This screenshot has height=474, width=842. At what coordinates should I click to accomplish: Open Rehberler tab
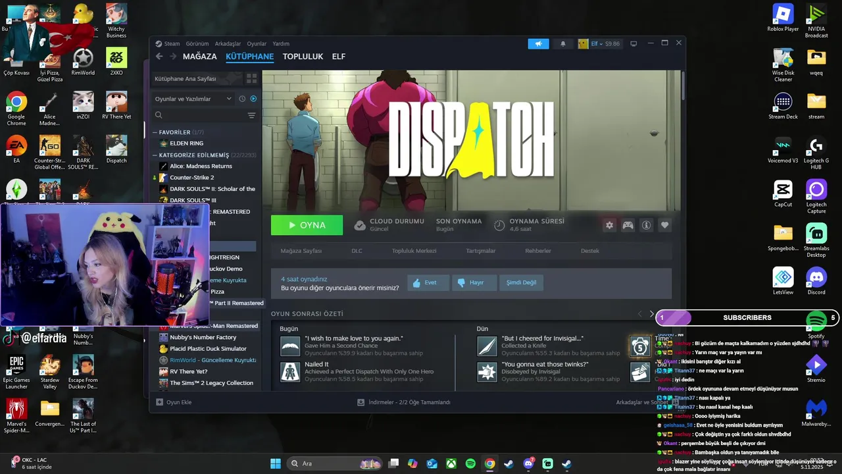pos(538,251)
